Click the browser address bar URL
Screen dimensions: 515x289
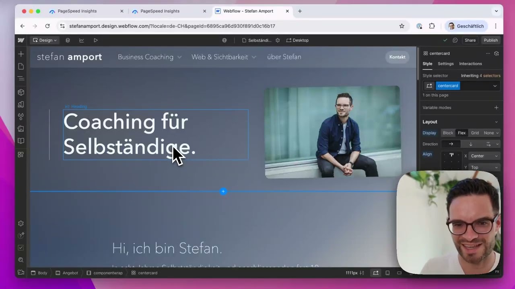point(172,26)
